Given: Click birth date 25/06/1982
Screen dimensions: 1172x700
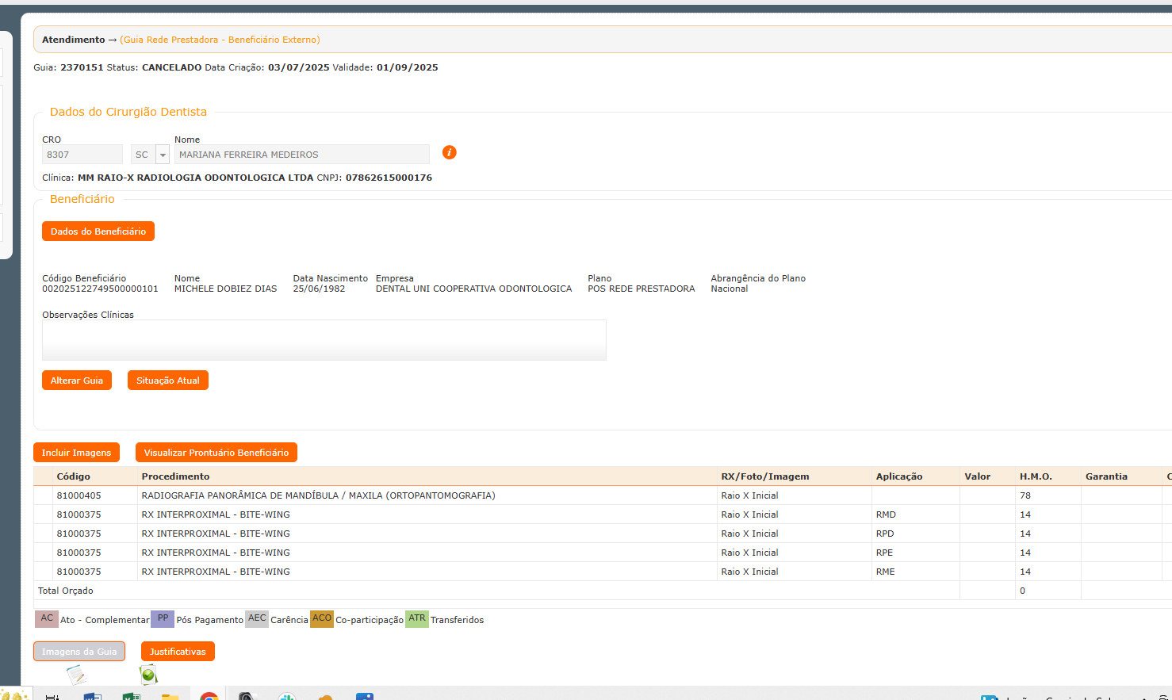Looking at the screenshot, I should click(320, 289).
